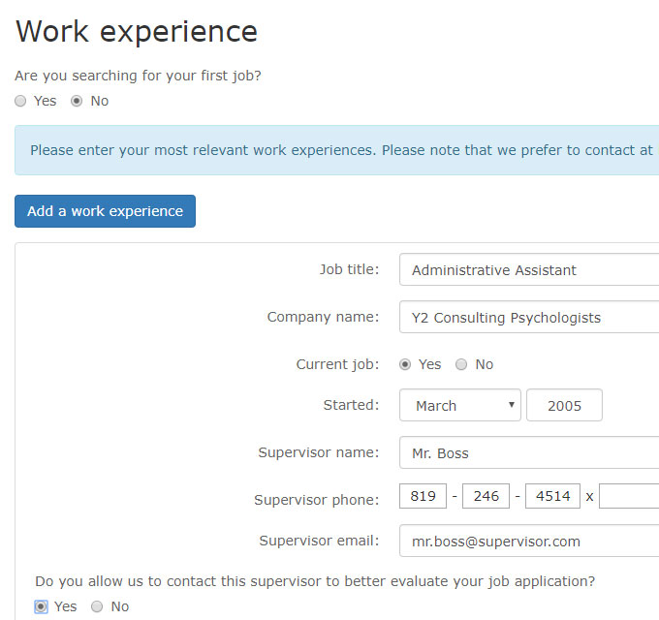Click the start year field showing 2005
This screenshot has height=620, width=659.
coord(564,405)
